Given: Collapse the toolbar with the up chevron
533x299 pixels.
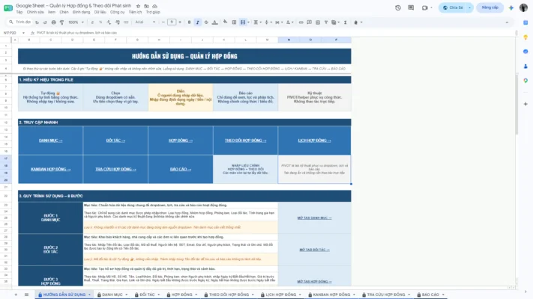Looking at the screenshot, I should tap(507, 22).
